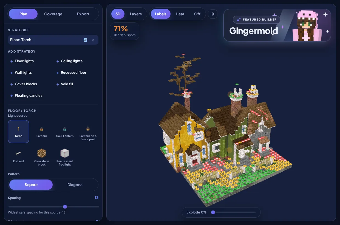Select Soul Lantern light source

[65, 132]
